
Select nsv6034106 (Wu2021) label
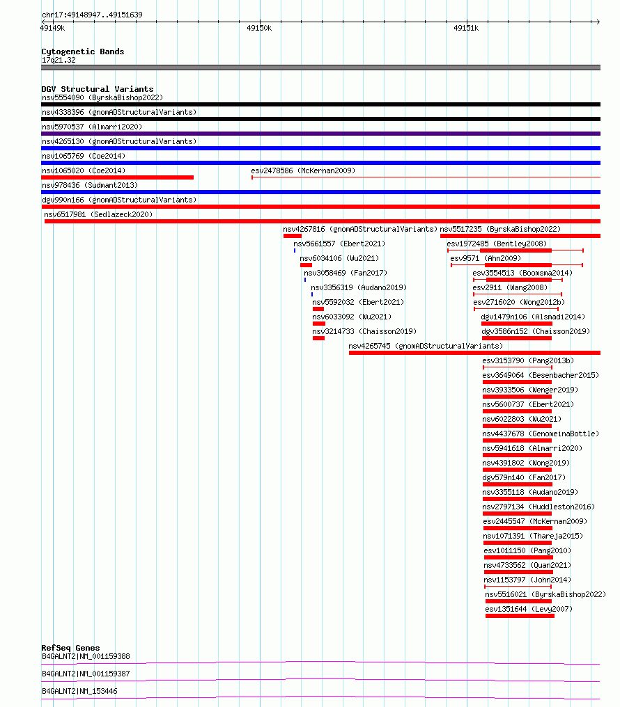click(339, 258)
